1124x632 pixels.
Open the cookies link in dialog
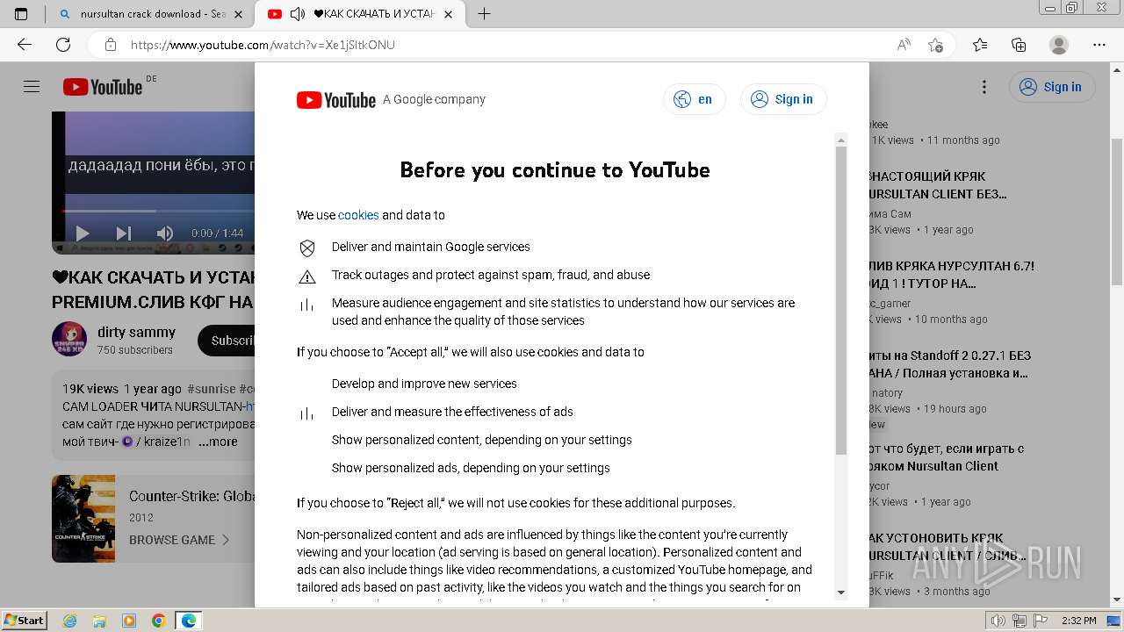[x=358, y=215]
